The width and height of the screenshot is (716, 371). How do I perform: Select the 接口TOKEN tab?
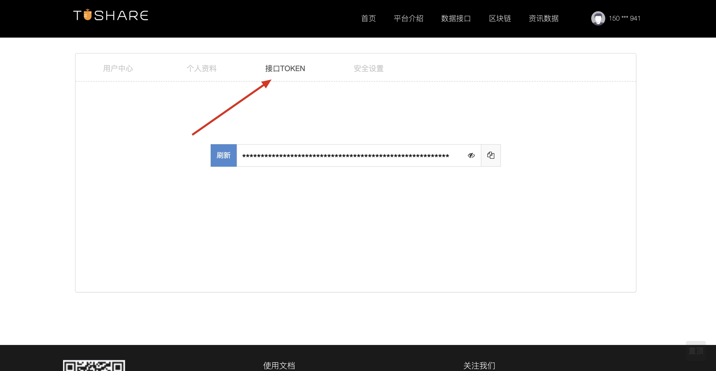285,68
